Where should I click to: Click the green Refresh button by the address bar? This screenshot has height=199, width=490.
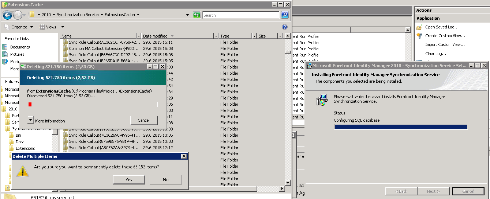[x=197, y=15]
